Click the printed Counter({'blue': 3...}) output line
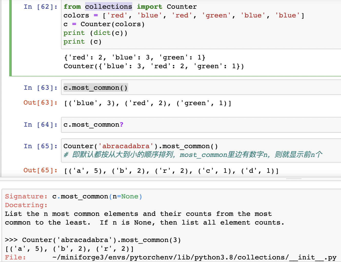The image size is (341, 262). pos(154,66)
